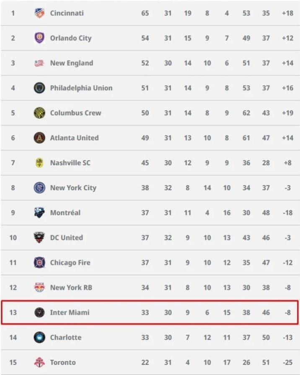Click the Orlando City purple crest
Screen dimensions: 300x375
point(39,38)
